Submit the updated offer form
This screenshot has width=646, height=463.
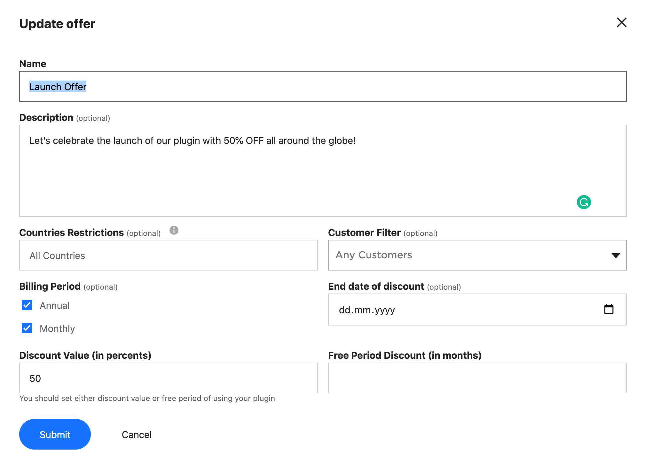tap(55, 434)
